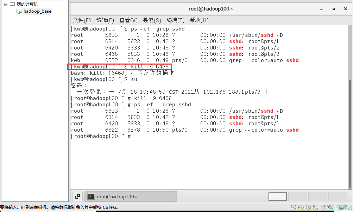The width and height of the screenshot is (353, 212).
Task: Close the root@hadoop100 terminal window
Action: point(346,9)
